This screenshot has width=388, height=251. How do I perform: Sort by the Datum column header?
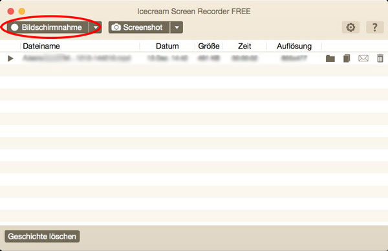pyautogui.click(x=167, y=46)
